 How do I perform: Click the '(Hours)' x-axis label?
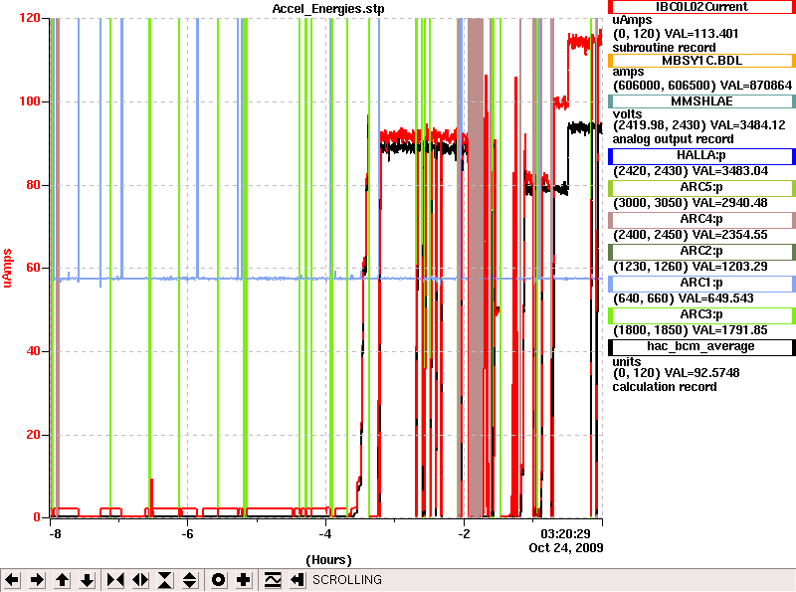328,560
